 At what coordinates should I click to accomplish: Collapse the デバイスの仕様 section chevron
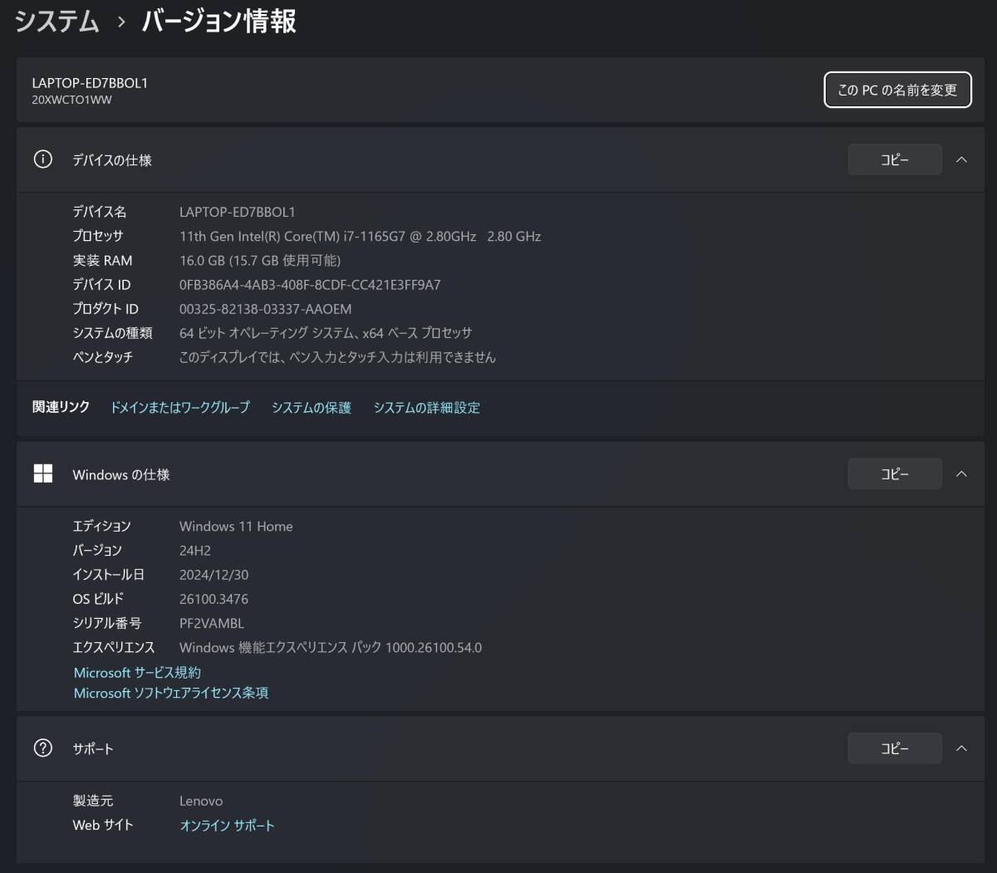(x=961, y=159)
